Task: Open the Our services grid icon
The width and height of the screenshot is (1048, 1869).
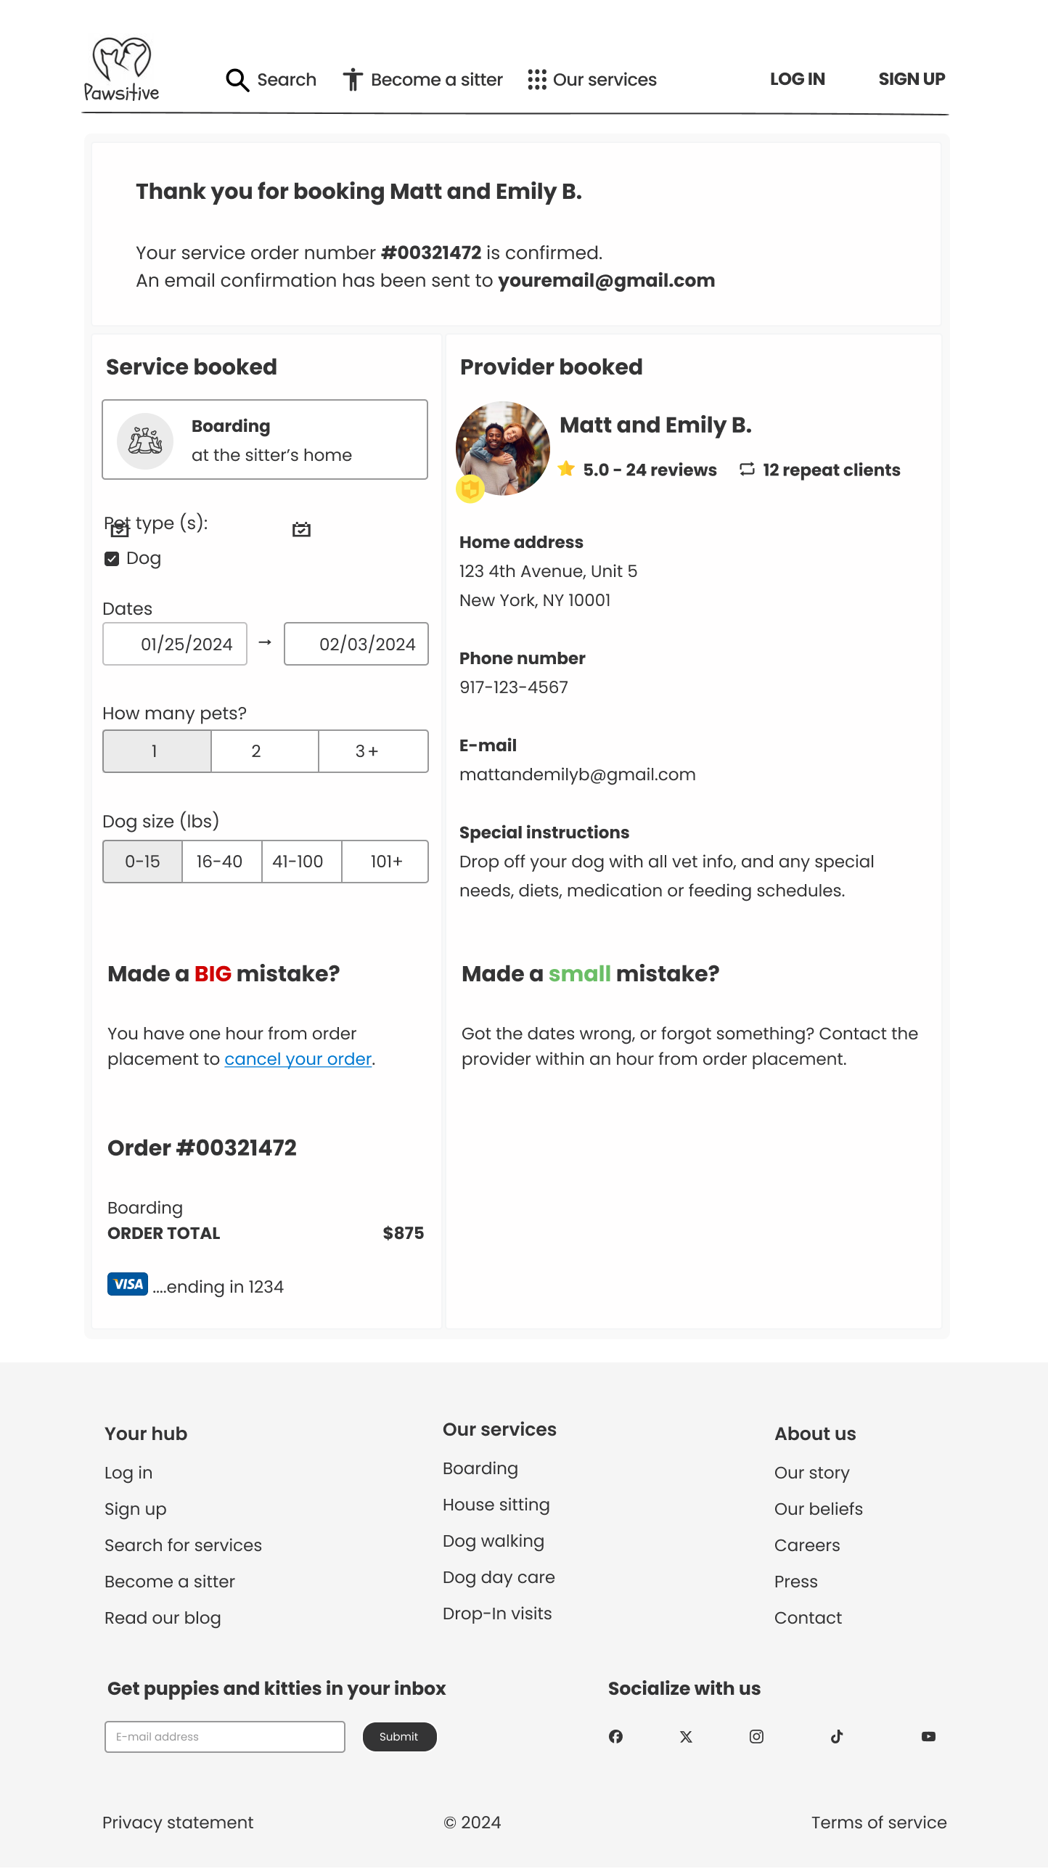Action: pyautogui.click(x=537, y=80)
